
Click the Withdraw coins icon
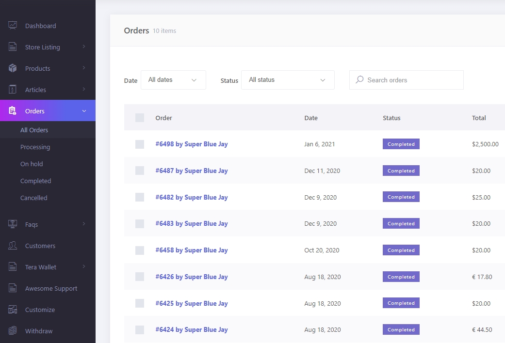(x=13, y=331)
